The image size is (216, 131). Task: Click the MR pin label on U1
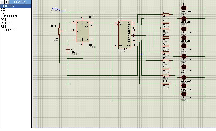pyautogui.click(x=121, y=46)
